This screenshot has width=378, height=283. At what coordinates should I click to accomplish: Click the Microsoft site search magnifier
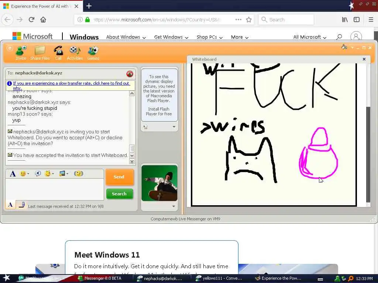(x=339, y=37)
